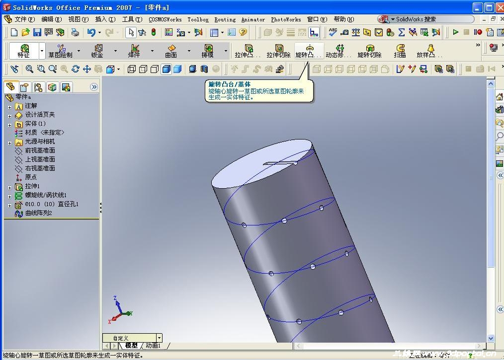Image resolution: width=504 pixels, height=360 pixels.
Task: Expand the 拉伸1 feature node
Action: pyautogui.click(x=9, y=187)
